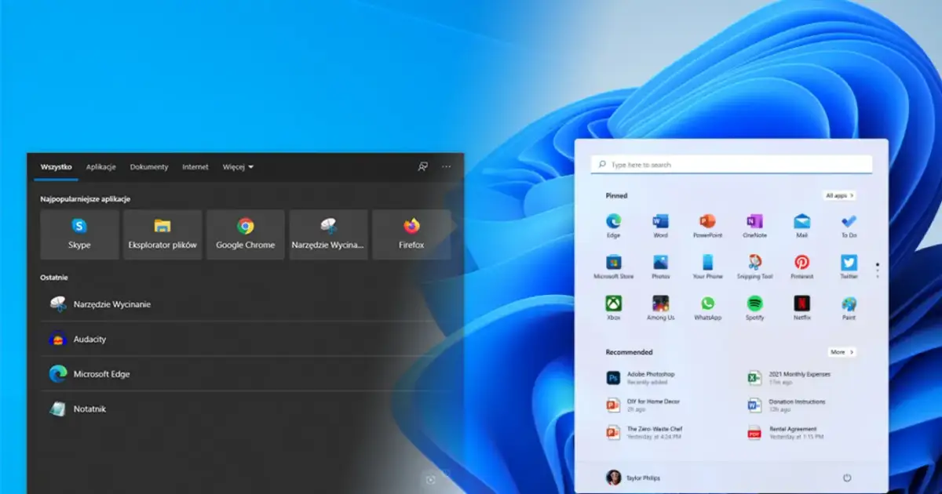Switch to the Dokumenty tab

point(149,167)
